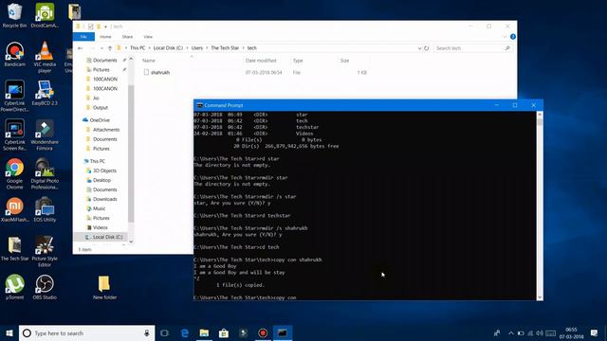
Task: Open Microsoft Edge from the taskbar
Action: tap(185, 332)
